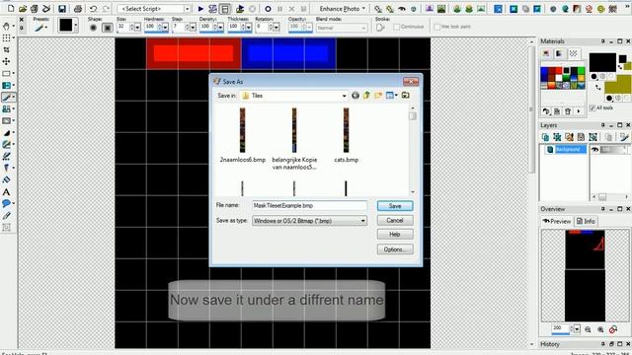632x355 pixels.
Task: Click Create New Folder icon in Save As
Action: [x=378, y=96]
